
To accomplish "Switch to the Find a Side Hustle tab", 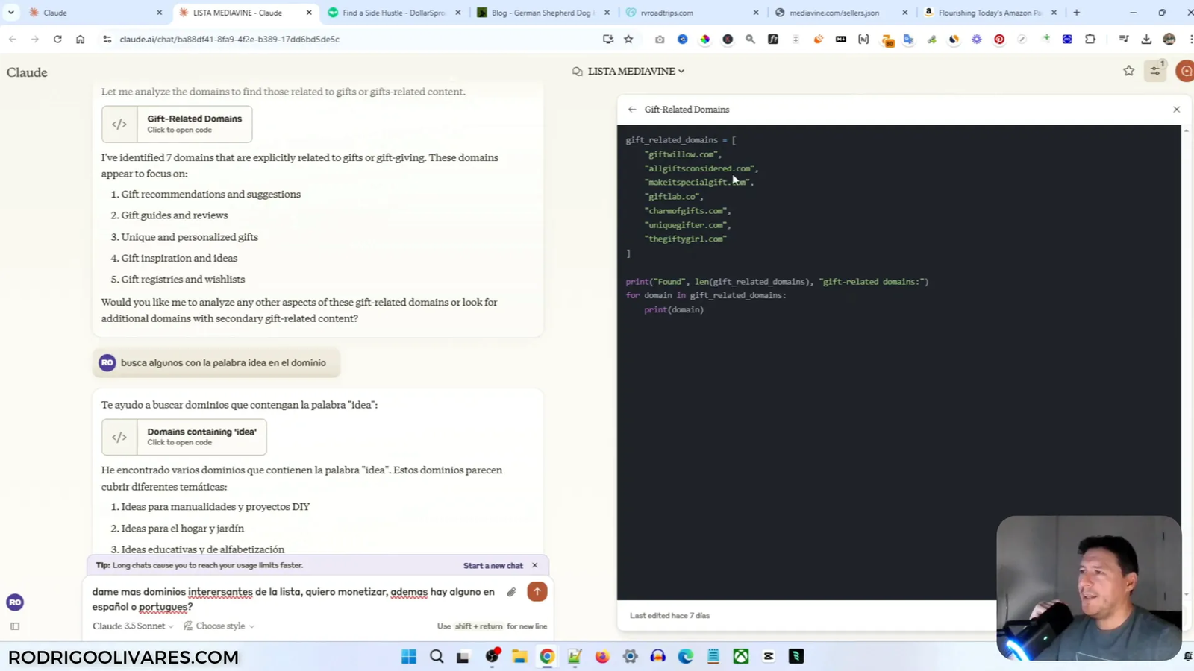I will [393, 13].
